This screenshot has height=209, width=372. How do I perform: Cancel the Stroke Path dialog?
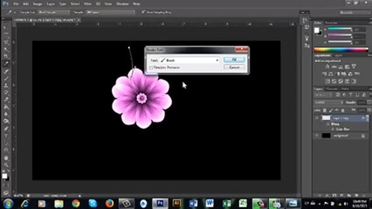pyautogui.click(x=234, y=67)
